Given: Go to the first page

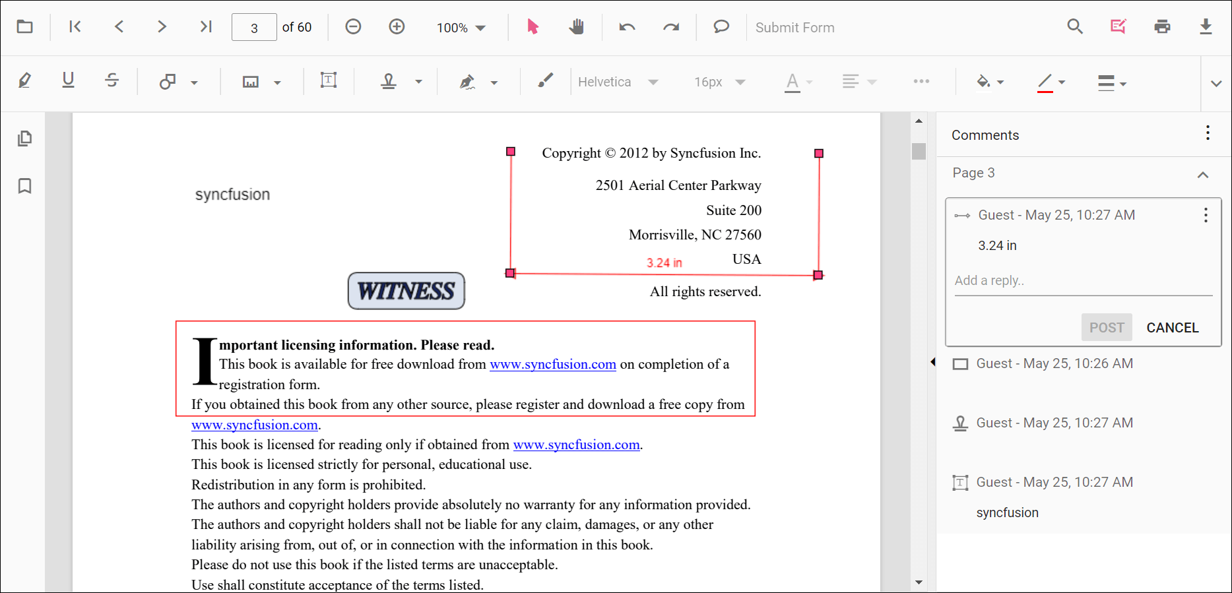Looking at the screenshot, I should 75,26.
